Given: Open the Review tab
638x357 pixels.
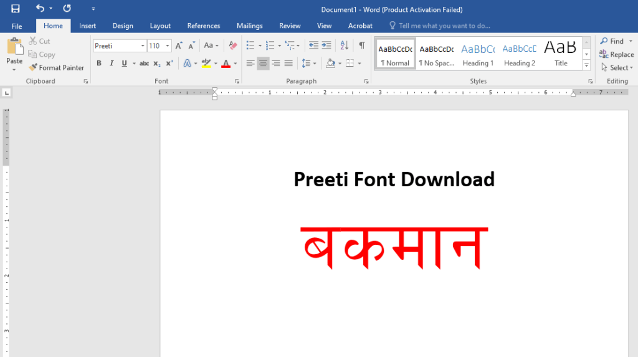Looking at the screenshot, I should coord(290,26).
